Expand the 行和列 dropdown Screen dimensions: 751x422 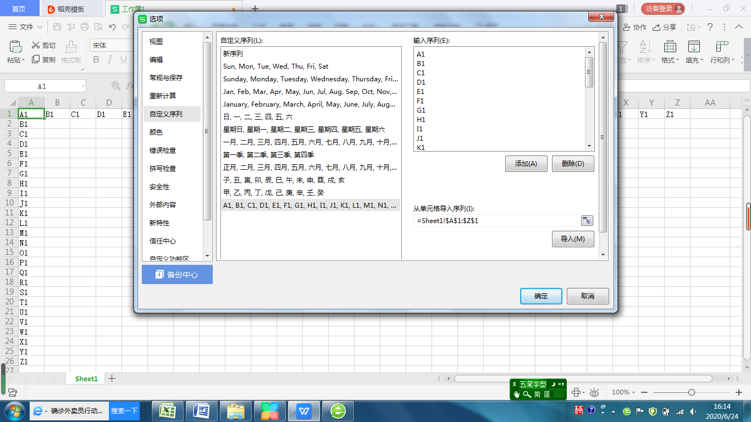732,60
